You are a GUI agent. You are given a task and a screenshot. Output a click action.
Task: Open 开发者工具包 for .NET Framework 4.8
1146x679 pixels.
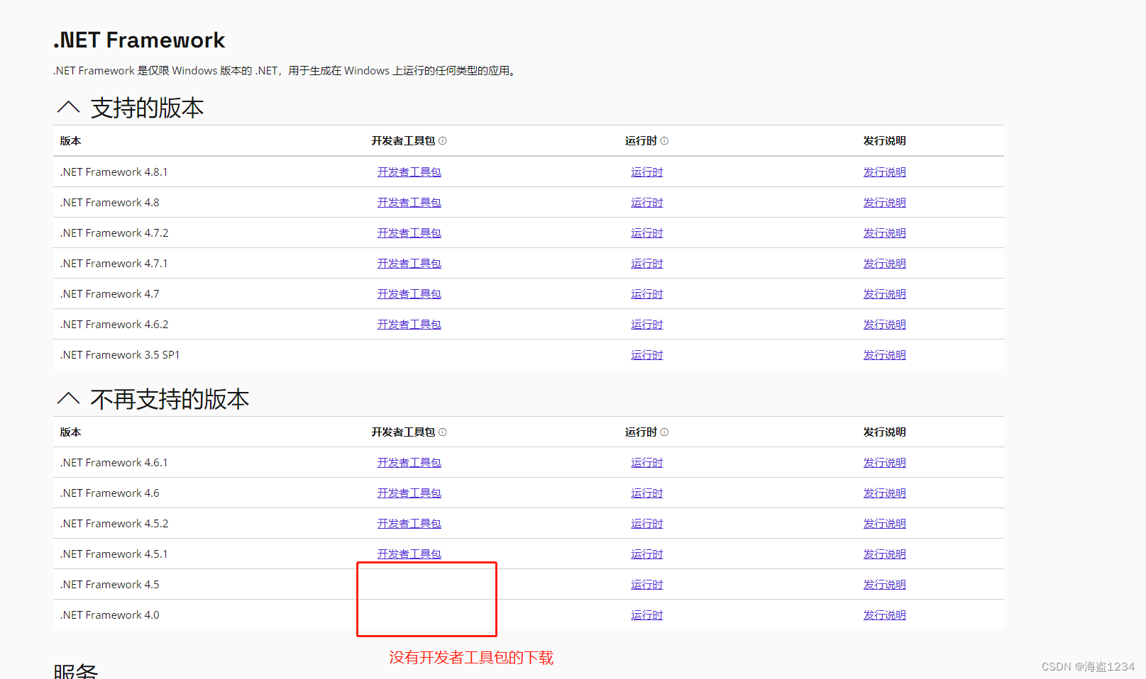point(409,202)
